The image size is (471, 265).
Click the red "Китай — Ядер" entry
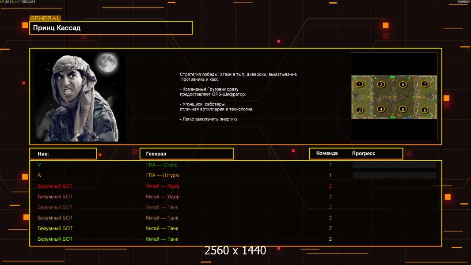[163, 186]
